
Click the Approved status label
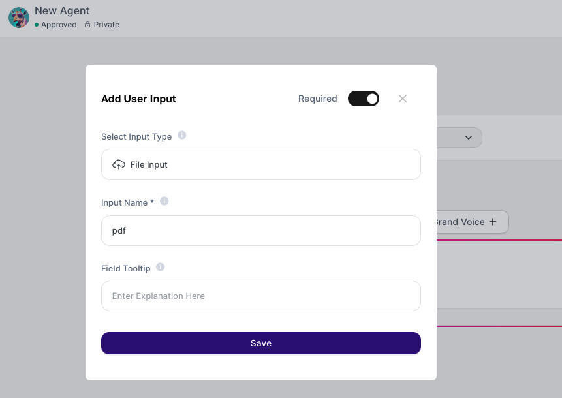(x=59, y=25)
